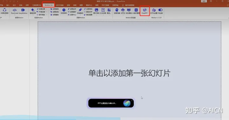Expand the dropdown arrow under 形转路径
Viewport: 229px width, 120px height.
coord(80,15)
